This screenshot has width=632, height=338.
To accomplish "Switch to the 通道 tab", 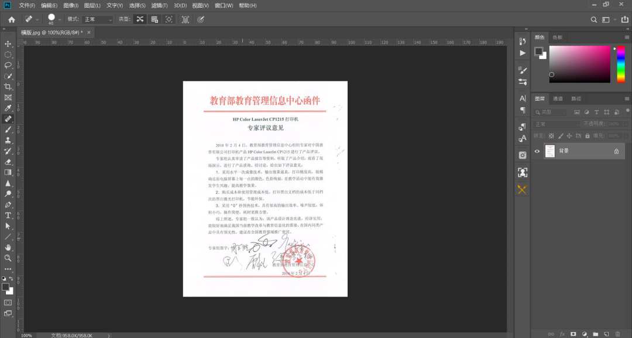I will pyautogui.click(x=558, y=99).
